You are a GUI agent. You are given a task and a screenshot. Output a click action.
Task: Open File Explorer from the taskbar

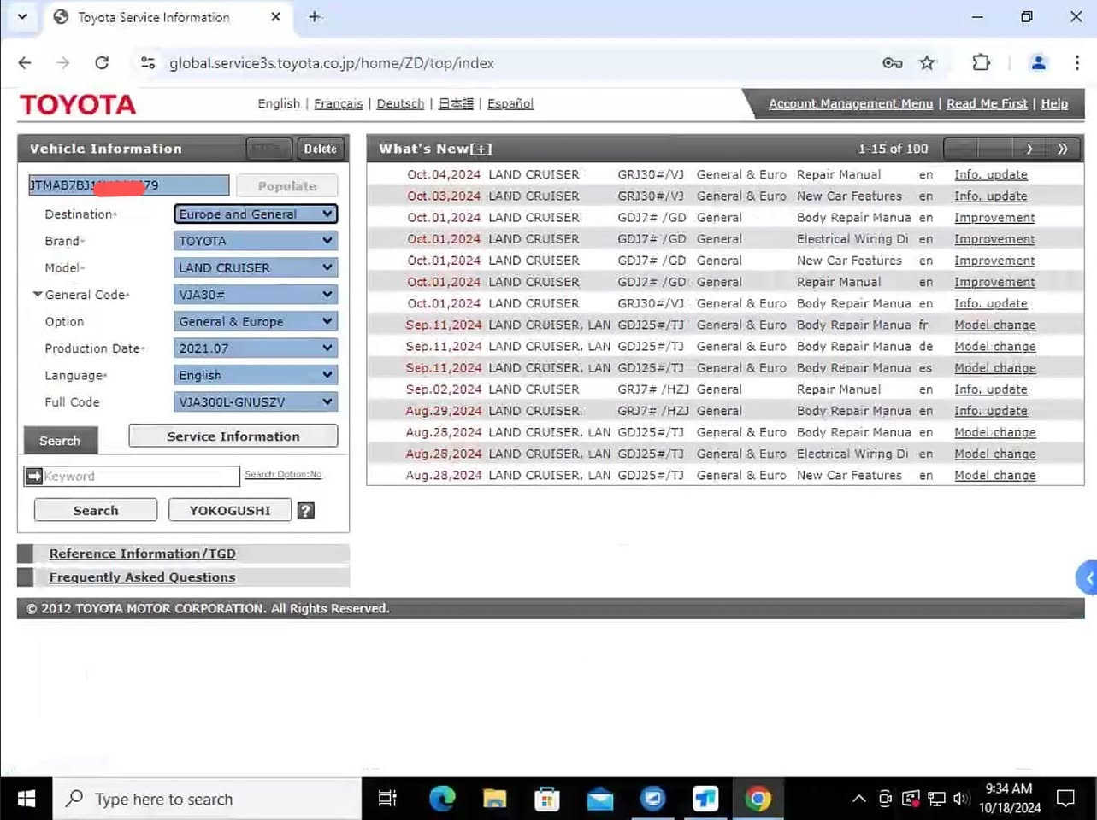[494, 798]
